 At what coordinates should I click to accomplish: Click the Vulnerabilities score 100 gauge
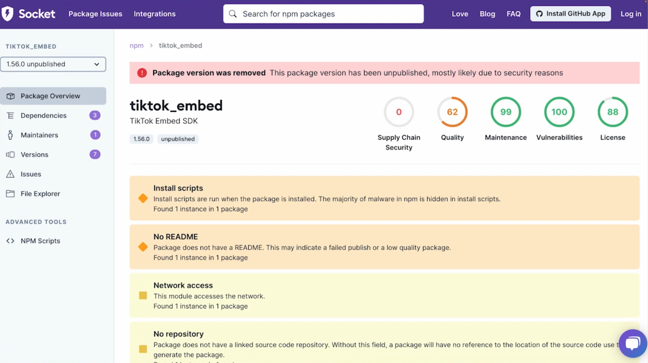coord(559,112)
